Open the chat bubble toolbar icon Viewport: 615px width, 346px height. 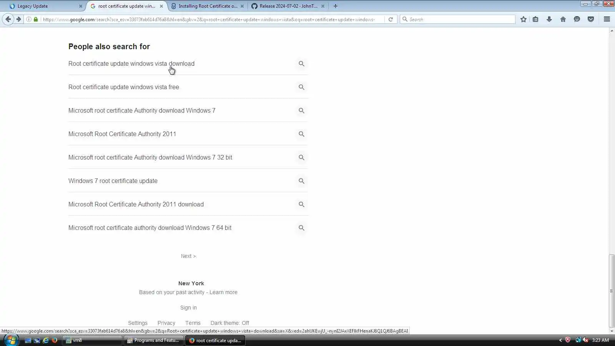577,19
